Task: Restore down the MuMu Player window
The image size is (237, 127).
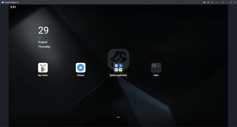Action: pyautogui.click(x=231, y=2)
